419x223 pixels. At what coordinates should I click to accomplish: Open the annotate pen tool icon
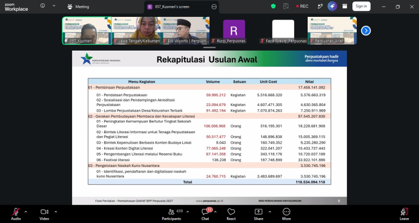pyautogui.click(x=320, y=6)
